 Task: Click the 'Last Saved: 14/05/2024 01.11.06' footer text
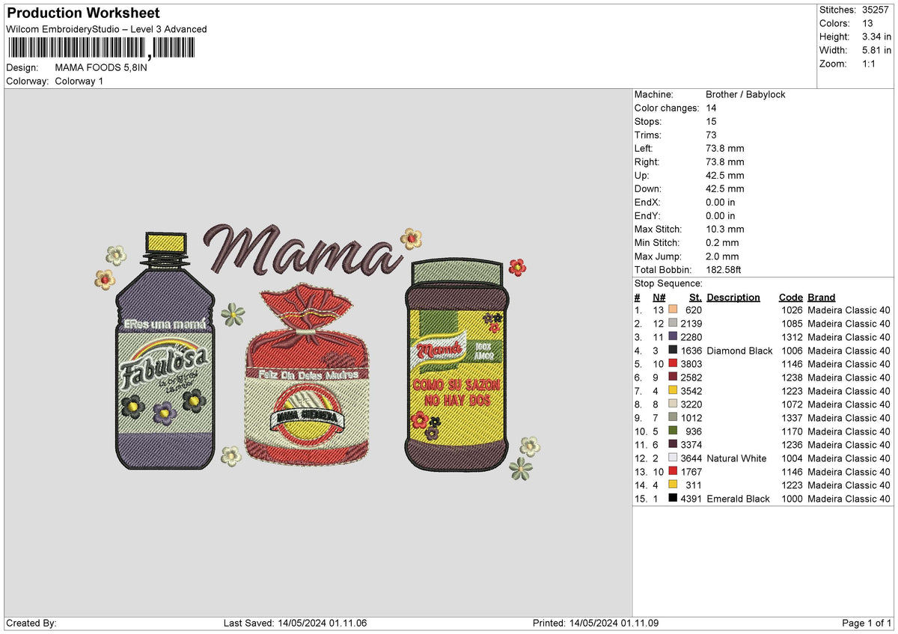(295, 624)
